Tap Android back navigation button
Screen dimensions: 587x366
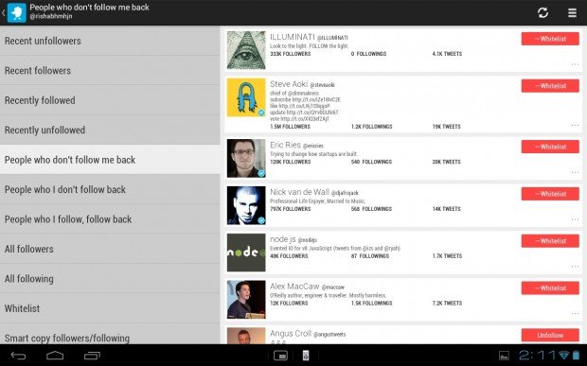point(18,356)
